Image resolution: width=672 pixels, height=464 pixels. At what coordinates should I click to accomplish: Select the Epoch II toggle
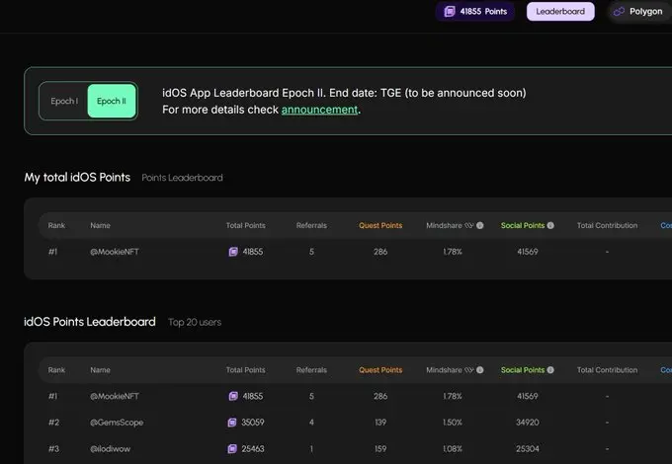pyautogui.click(x=111, y=101)
